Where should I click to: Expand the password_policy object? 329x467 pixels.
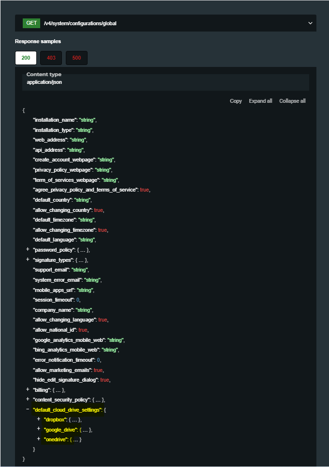pos(28,249)
